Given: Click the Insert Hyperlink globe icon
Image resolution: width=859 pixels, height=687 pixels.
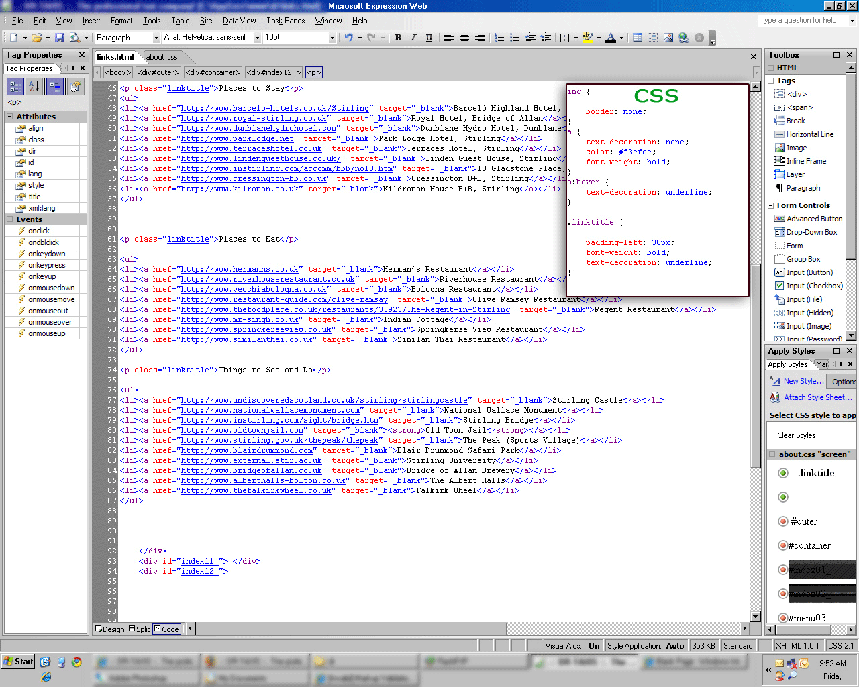Looking at the screenshot, I should pyautogui.click(x=683, y=38).
